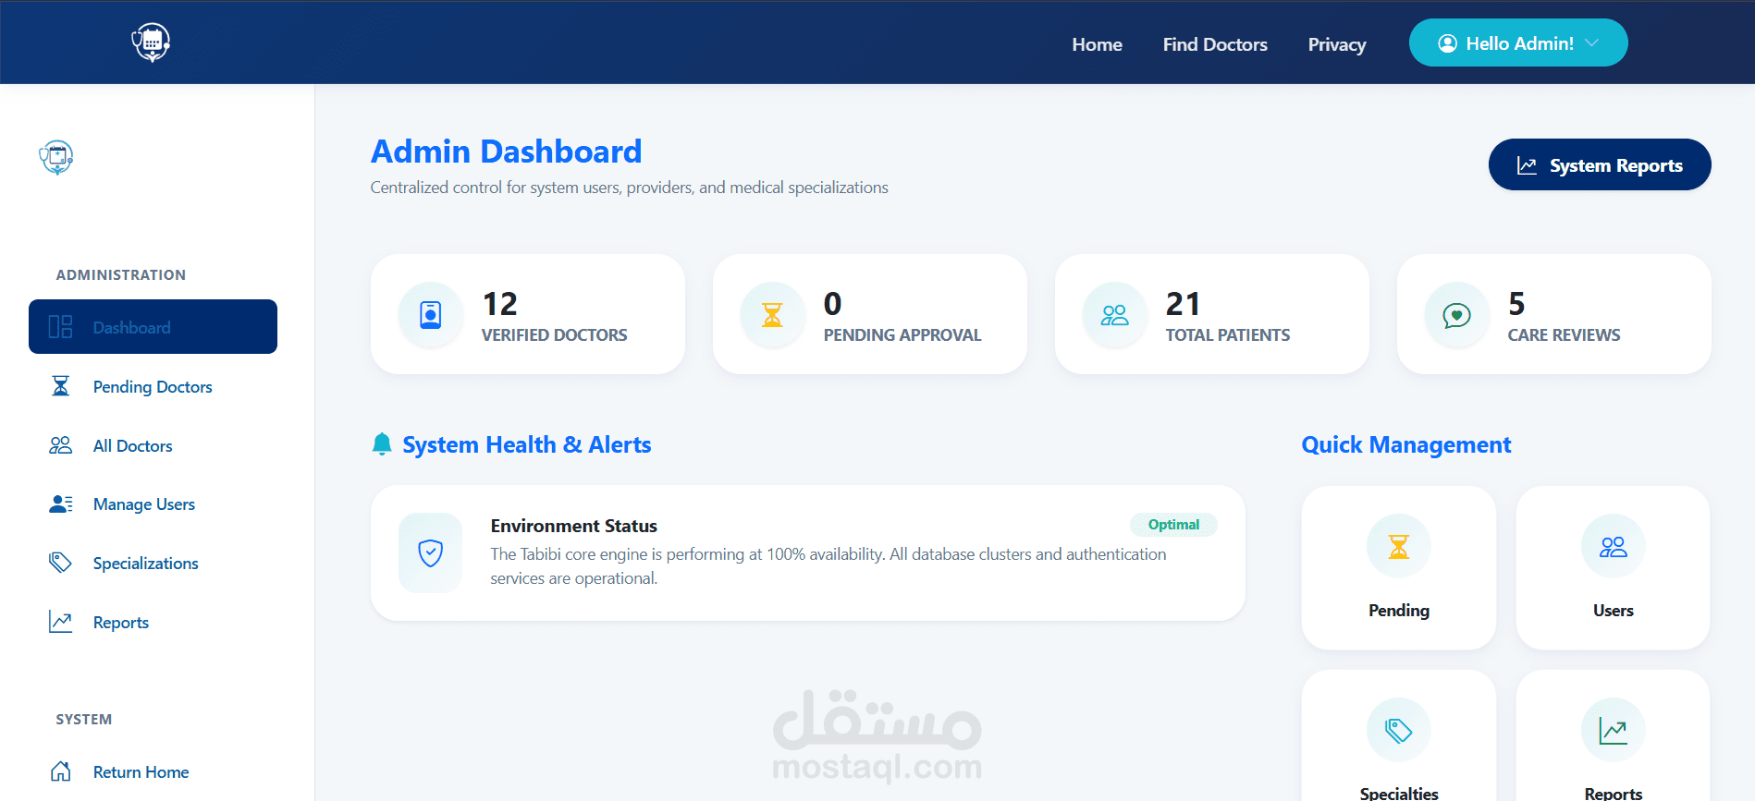Click the Optimal status badge
The image size is (1755, 801).
(x=1173, y=524)
